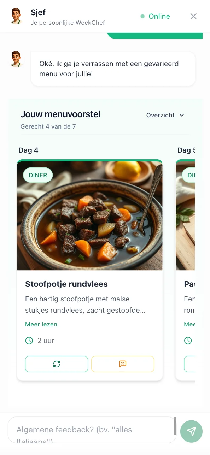The height and width of the screenshot is (455, 210).
Task: Close the chat with X icon
Action: (x=193, y=16)
